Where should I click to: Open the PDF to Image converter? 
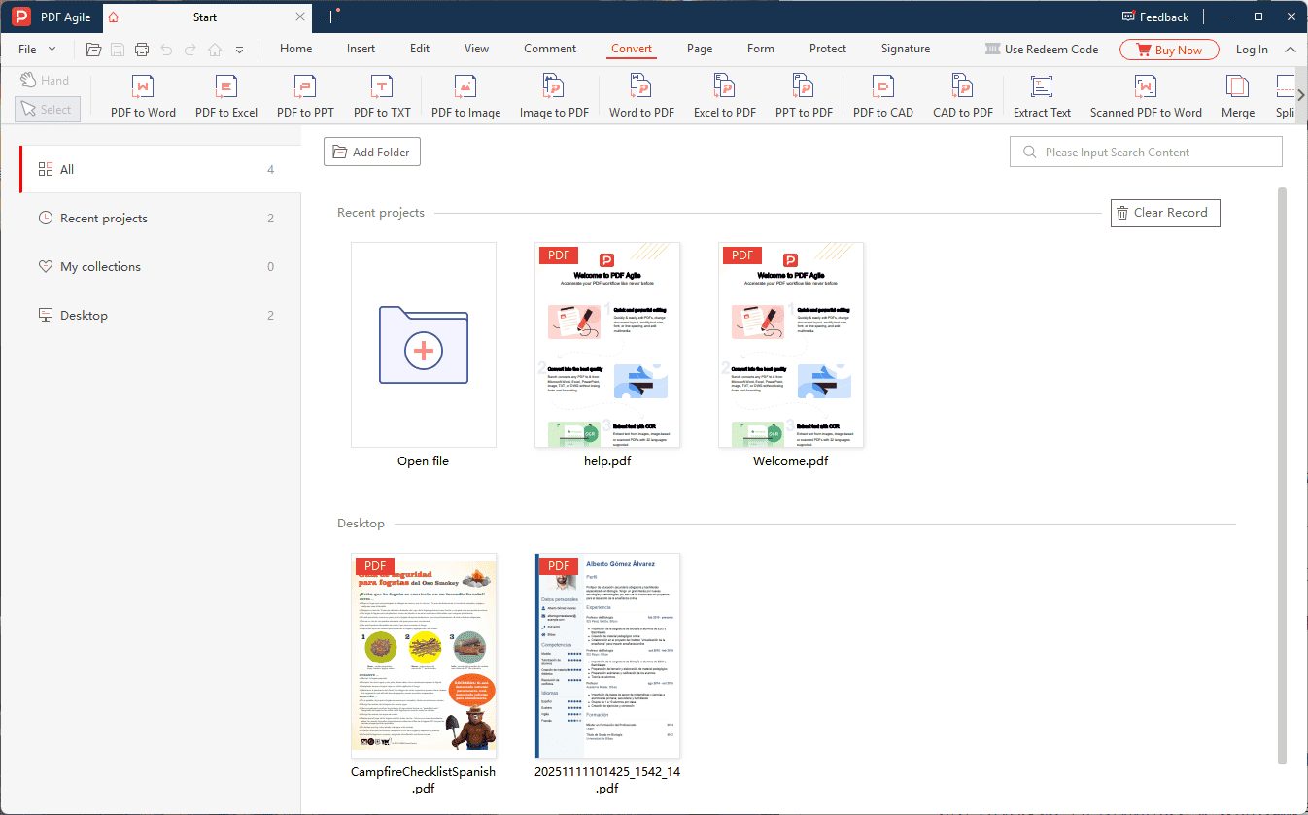465,95
